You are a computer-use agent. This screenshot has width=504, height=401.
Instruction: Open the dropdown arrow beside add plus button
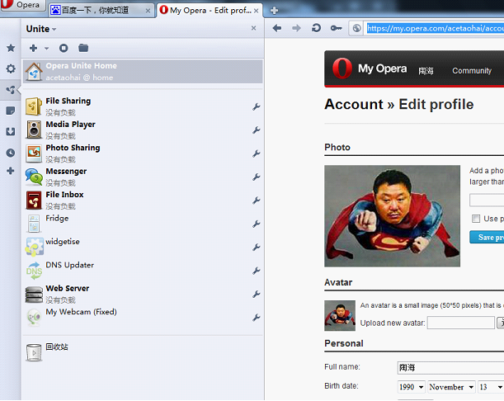click(x=47, y=49)
